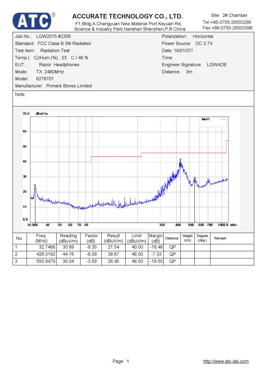Click the Power Source value "DC 3.7V"
Image resolution: width=267 pixels, height=378 pixels.
click(x=204, y=43)
